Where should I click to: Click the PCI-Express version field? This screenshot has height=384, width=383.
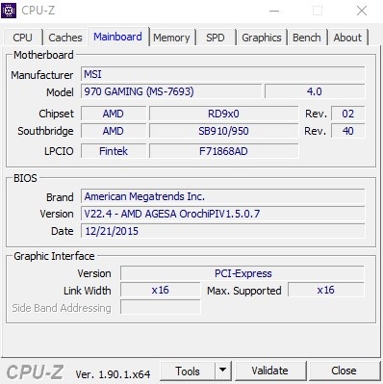click(243, 273)
